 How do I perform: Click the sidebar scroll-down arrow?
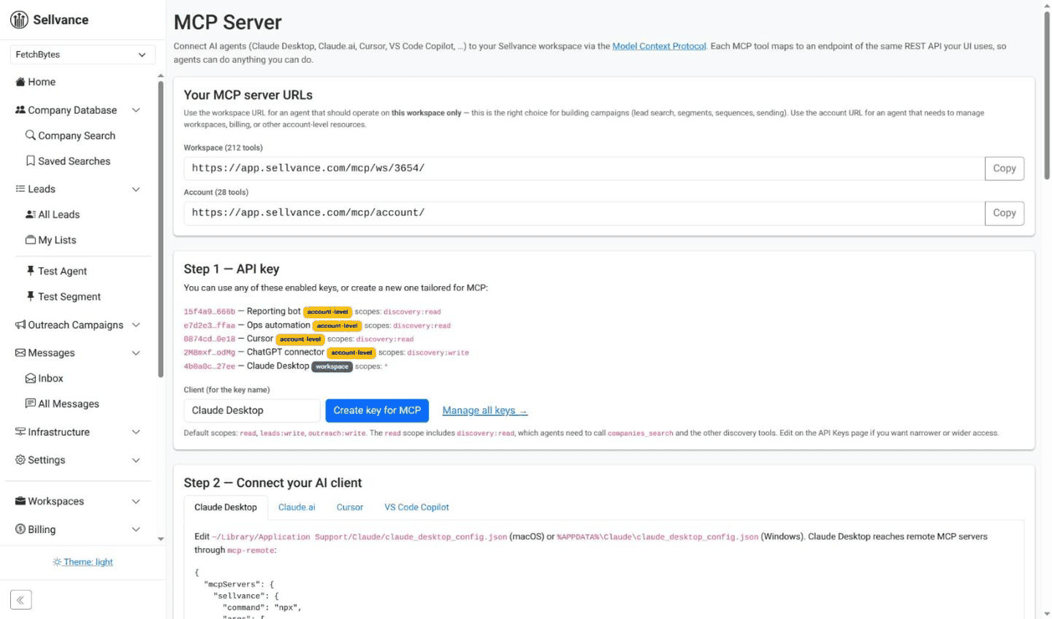(x=161, y=539)
